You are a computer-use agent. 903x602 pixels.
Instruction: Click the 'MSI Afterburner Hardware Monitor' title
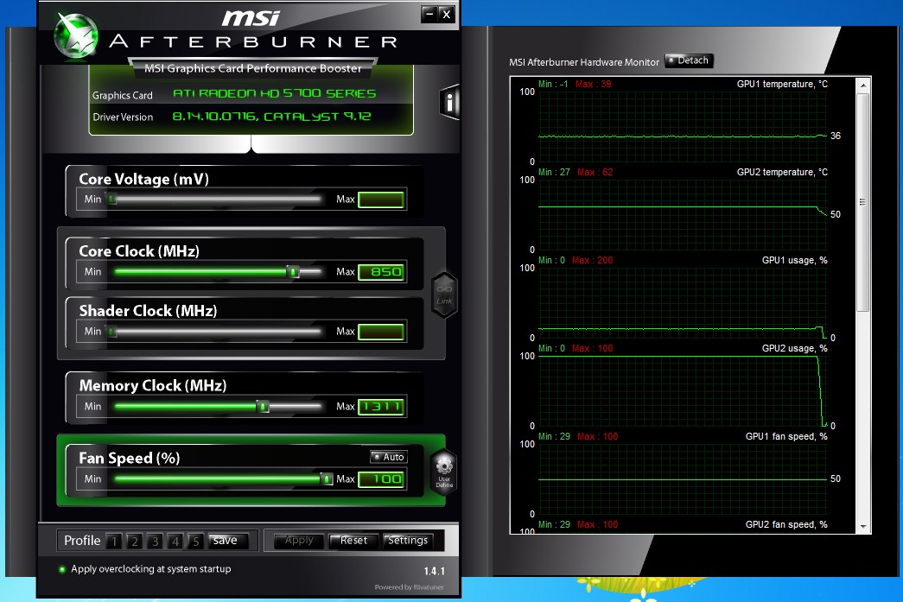tap(584, 62)
